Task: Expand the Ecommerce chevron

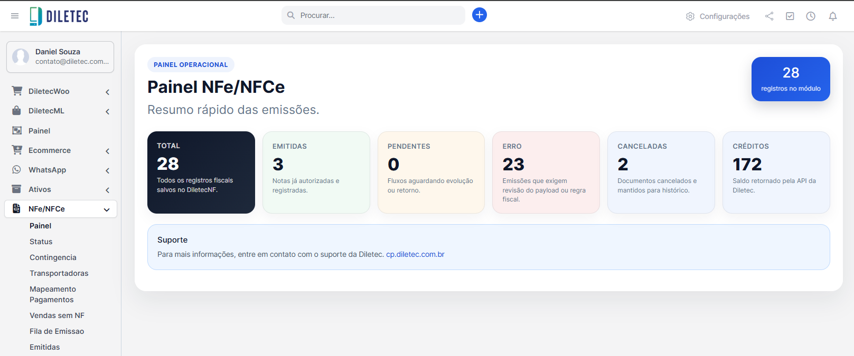Action: 107,151
